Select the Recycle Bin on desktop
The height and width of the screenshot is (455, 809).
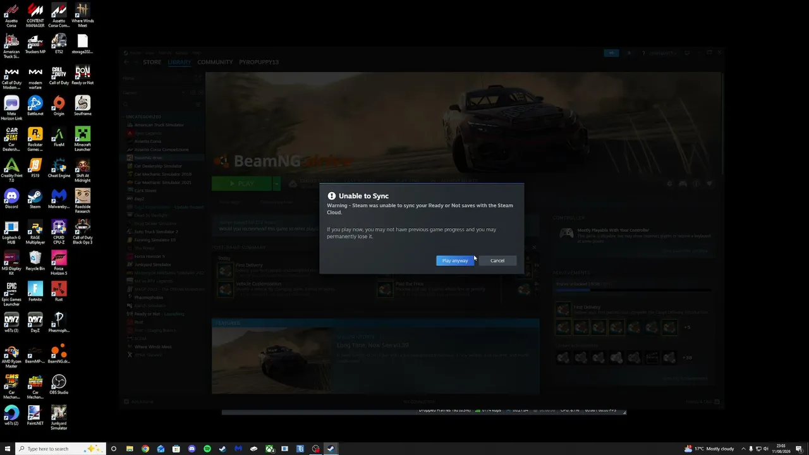point(35,261)
